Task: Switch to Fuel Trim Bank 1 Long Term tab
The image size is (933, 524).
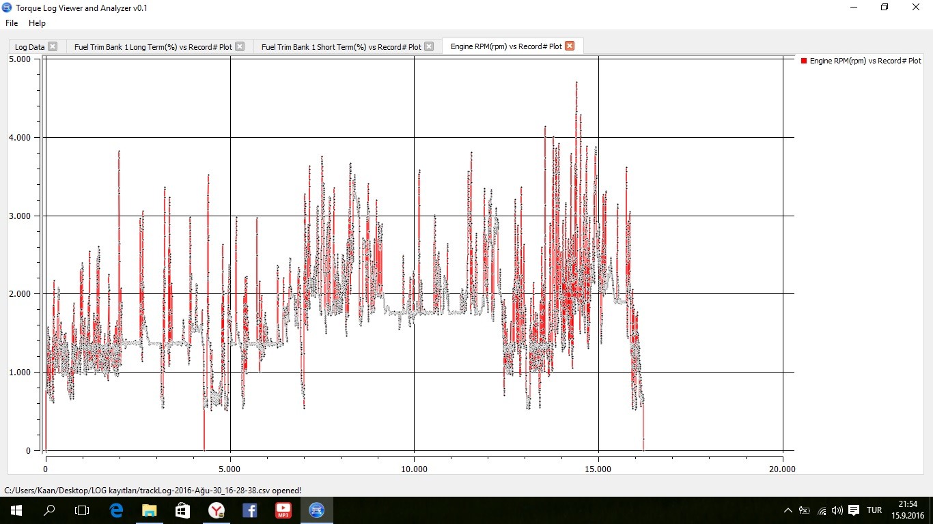Action: pyautogui.click(x=154, y=47)
